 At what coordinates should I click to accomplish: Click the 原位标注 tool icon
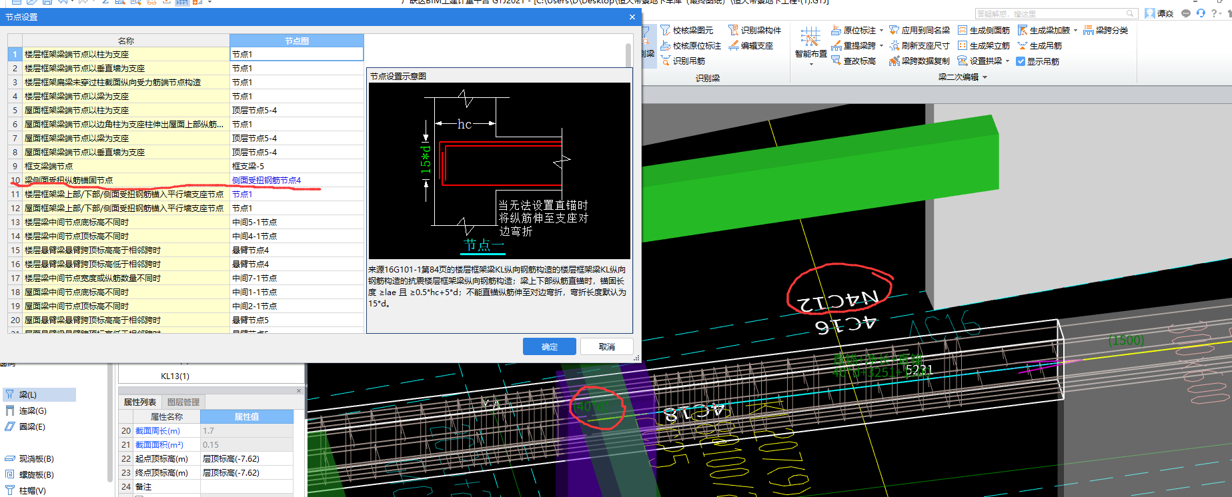(836, 30)
